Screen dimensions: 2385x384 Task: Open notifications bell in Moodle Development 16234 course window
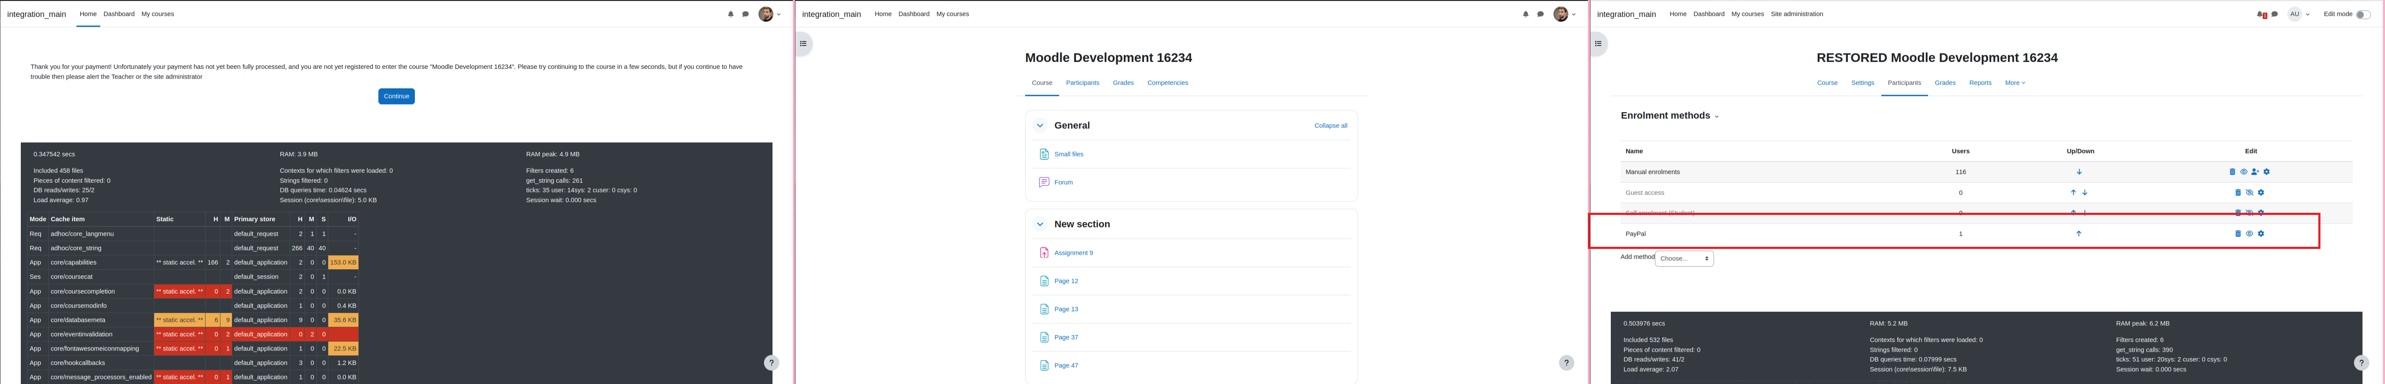click(1526, 14)
